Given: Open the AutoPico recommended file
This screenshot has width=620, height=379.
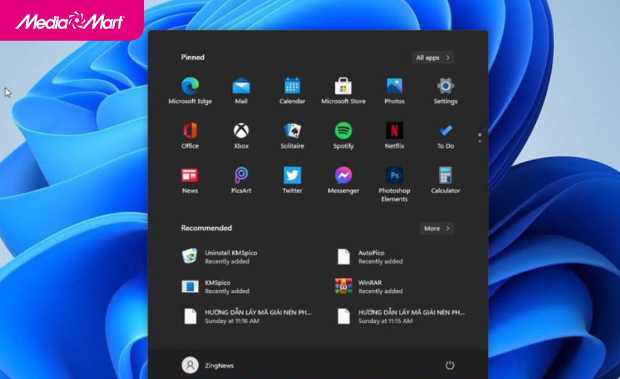Looking at the screenshot, I should 370,257.
